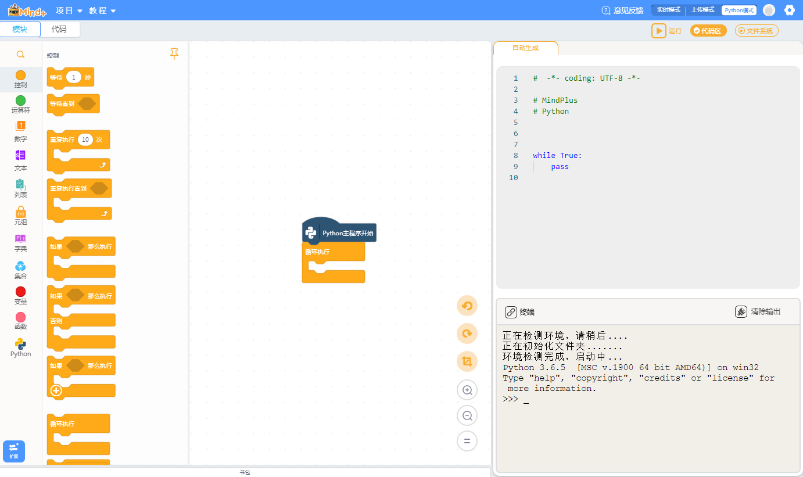Zoom out the workspace
This screenshot has height=477, width=803.
467,415
